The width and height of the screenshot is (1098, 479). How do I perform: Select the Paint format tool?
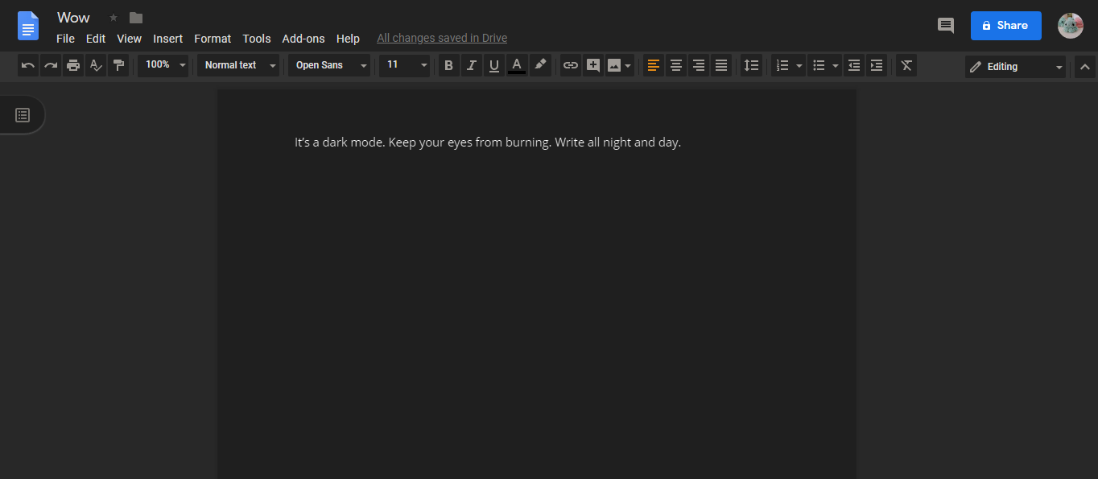[x=118, y=65]
